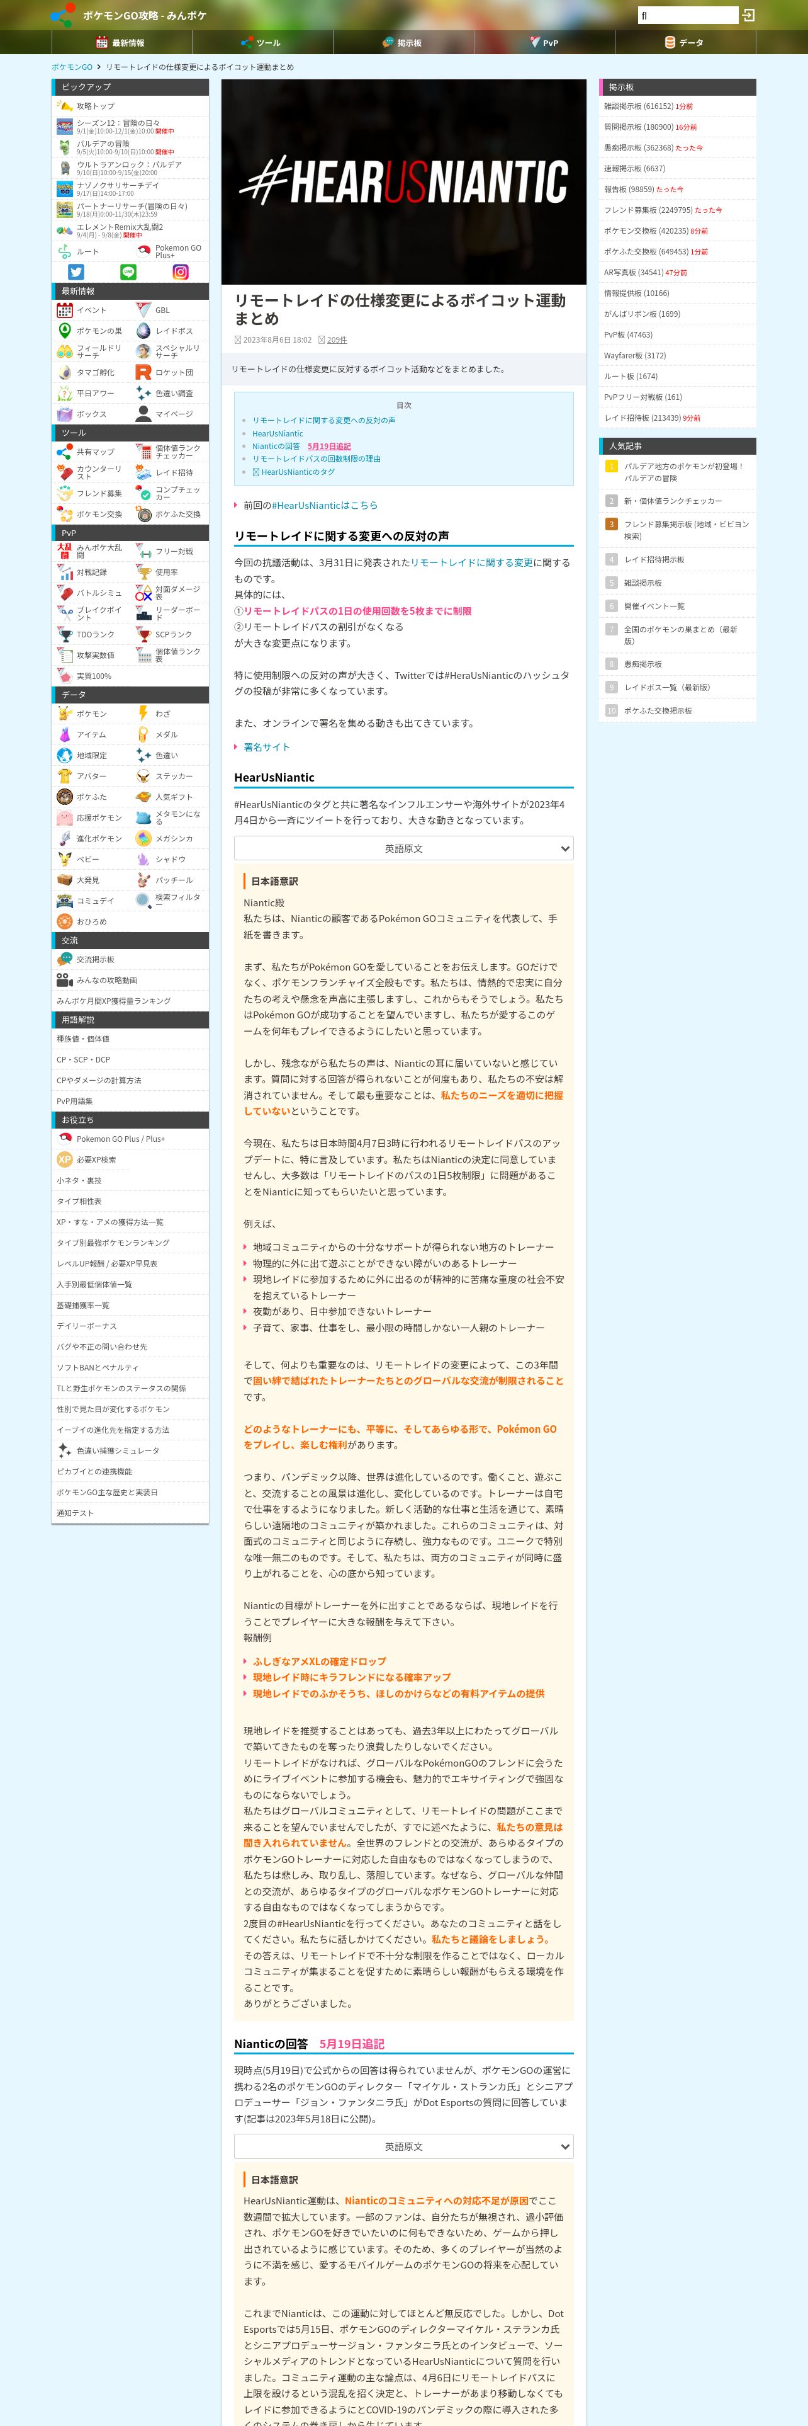Click the raid egg icon for レイドボス
Image resolution: width=808 pixels, height=2426 pixels.
tap(143, 331)
